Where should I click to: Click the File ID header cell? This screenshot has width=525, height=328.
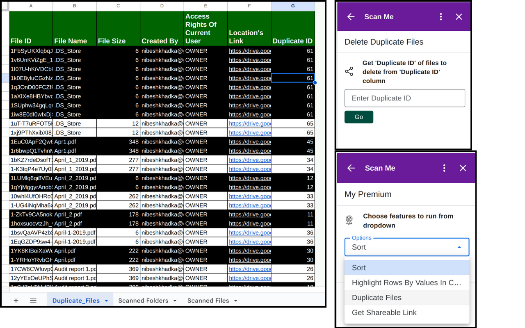31,28
